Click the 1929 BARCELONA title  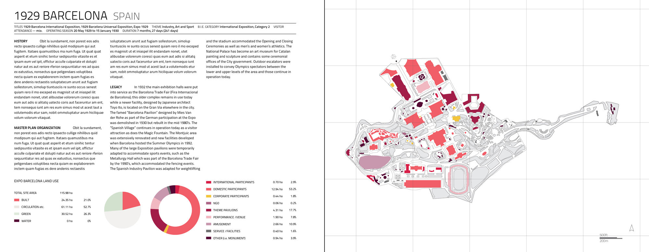coord(61,16)
